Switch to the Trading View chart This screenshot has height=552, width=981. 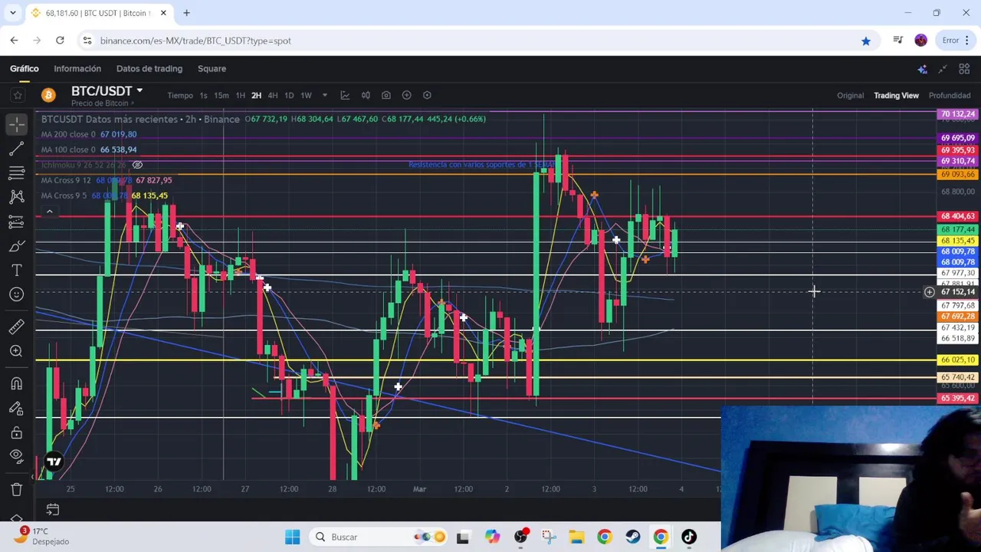pyautogui.click(x=896, y=96)
